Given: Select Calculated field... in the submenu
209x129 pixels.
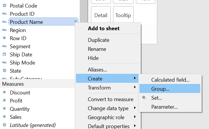Looking at the screenshot, I should click(170, 80).
